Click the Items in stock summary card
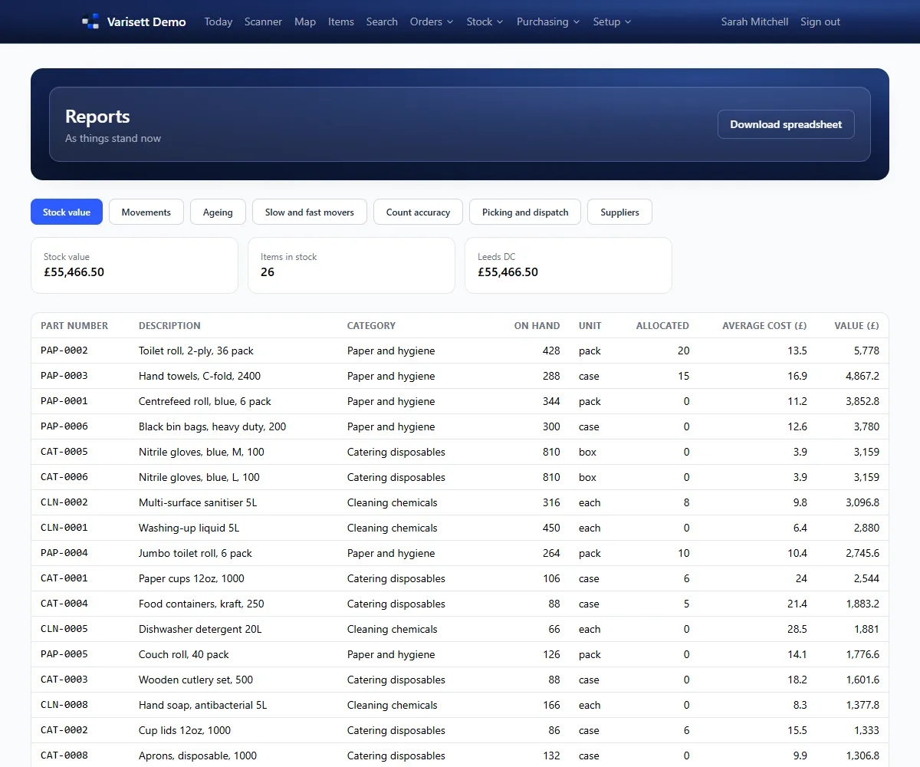 coord(351,265)
